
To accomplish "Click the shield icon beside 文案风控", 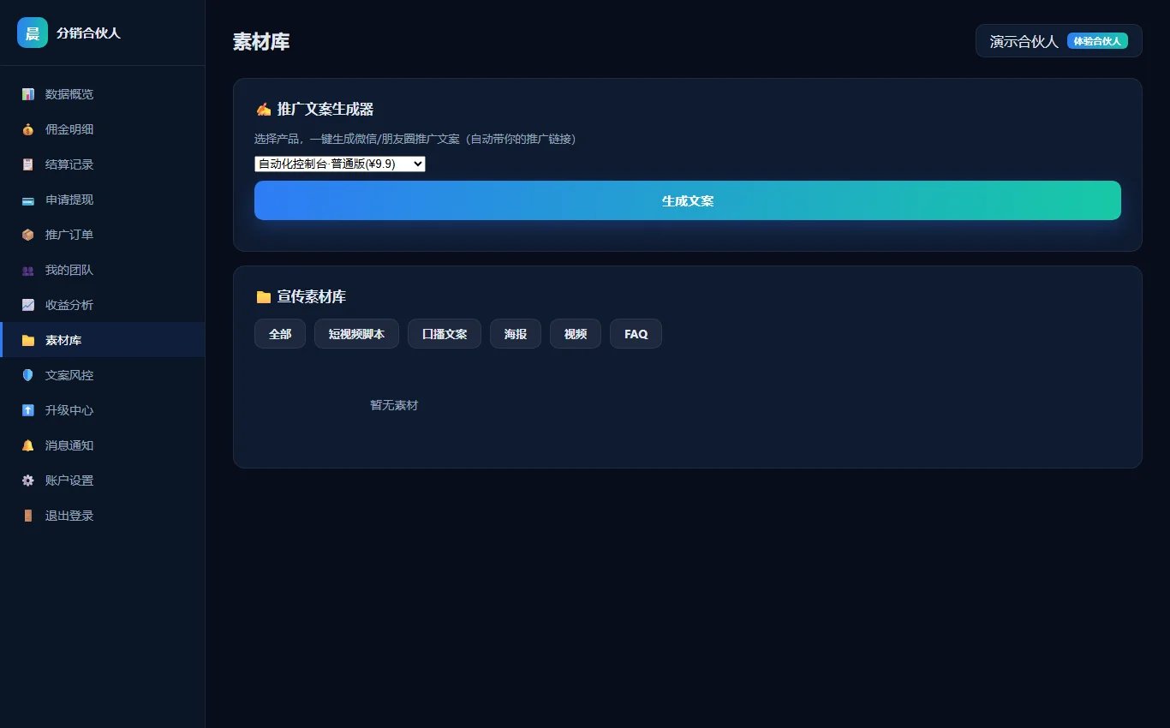I will (x=28, y=375).
